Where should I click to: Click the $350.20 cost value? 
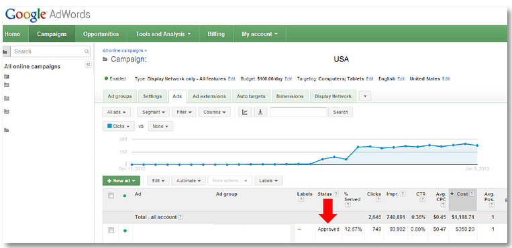(465, 229)
